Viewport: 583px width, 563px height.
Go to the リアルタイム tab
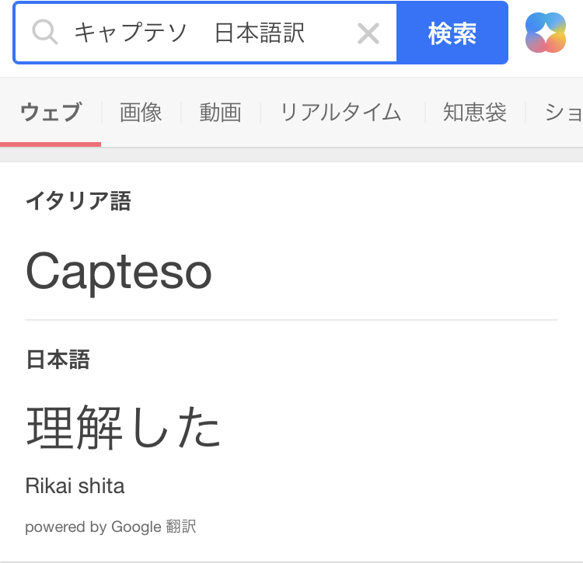click(340, 113)
